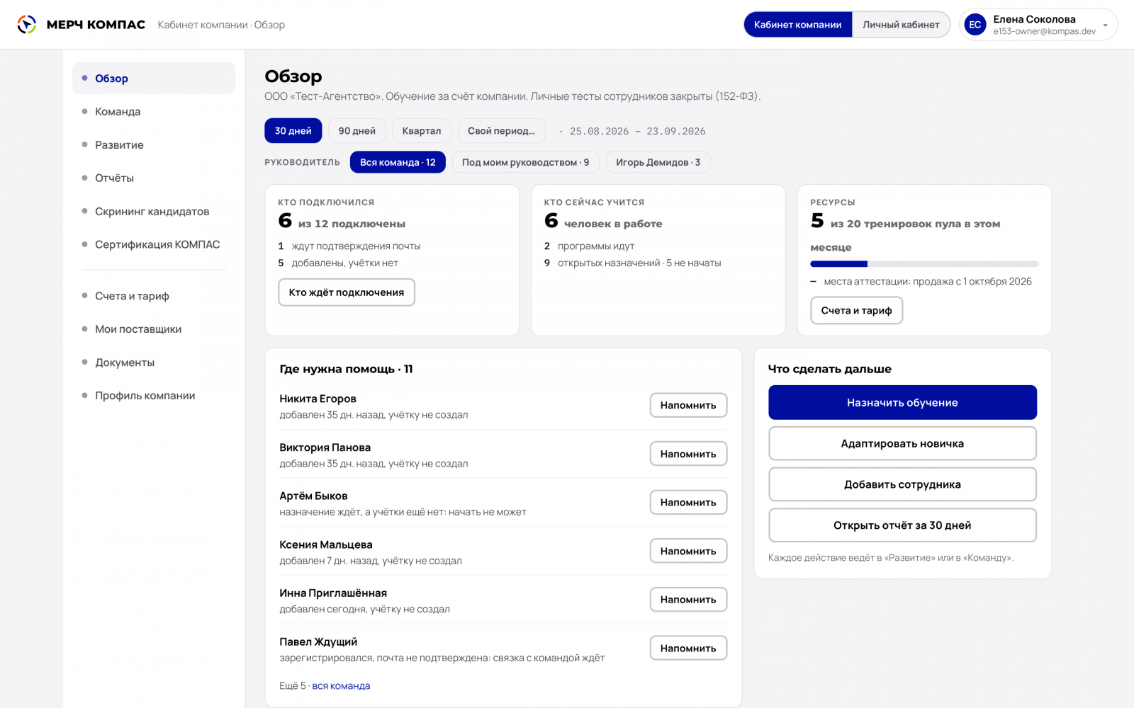
Task: Open the вся команда link
Action: 341,686
